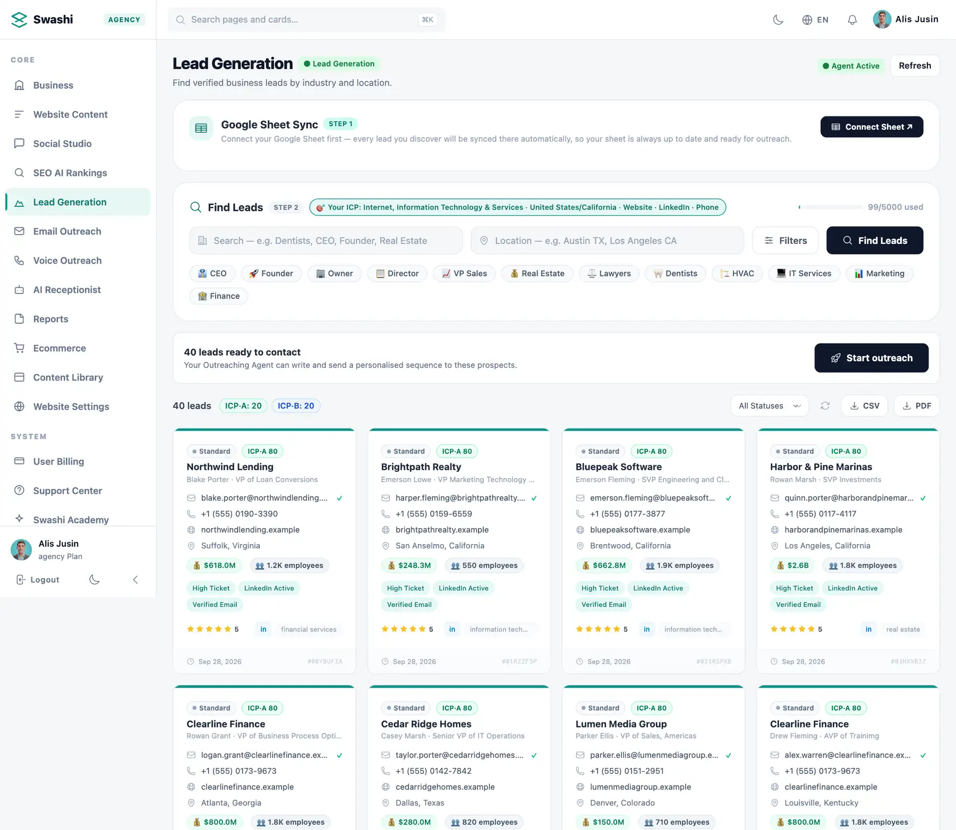Collapse the sidebar with chevron arrow
956x830 pixels.
pos(135,580)
